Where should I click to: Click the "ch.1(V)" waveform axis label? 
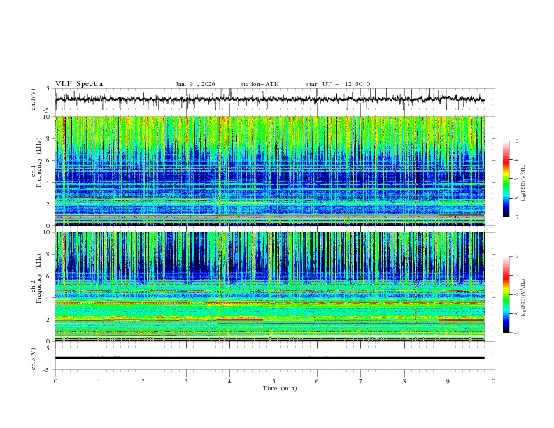(x=34, y=99)
